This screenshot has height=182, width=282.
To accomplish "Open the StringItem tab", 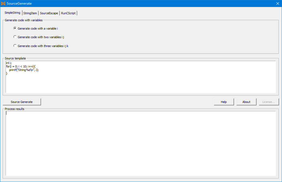I will point(30,13).
